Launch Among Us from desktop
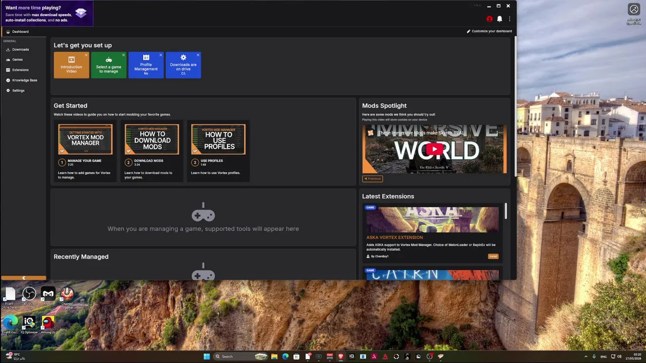Viewport: 646px width, 363px height. click(x=48, y=325)
